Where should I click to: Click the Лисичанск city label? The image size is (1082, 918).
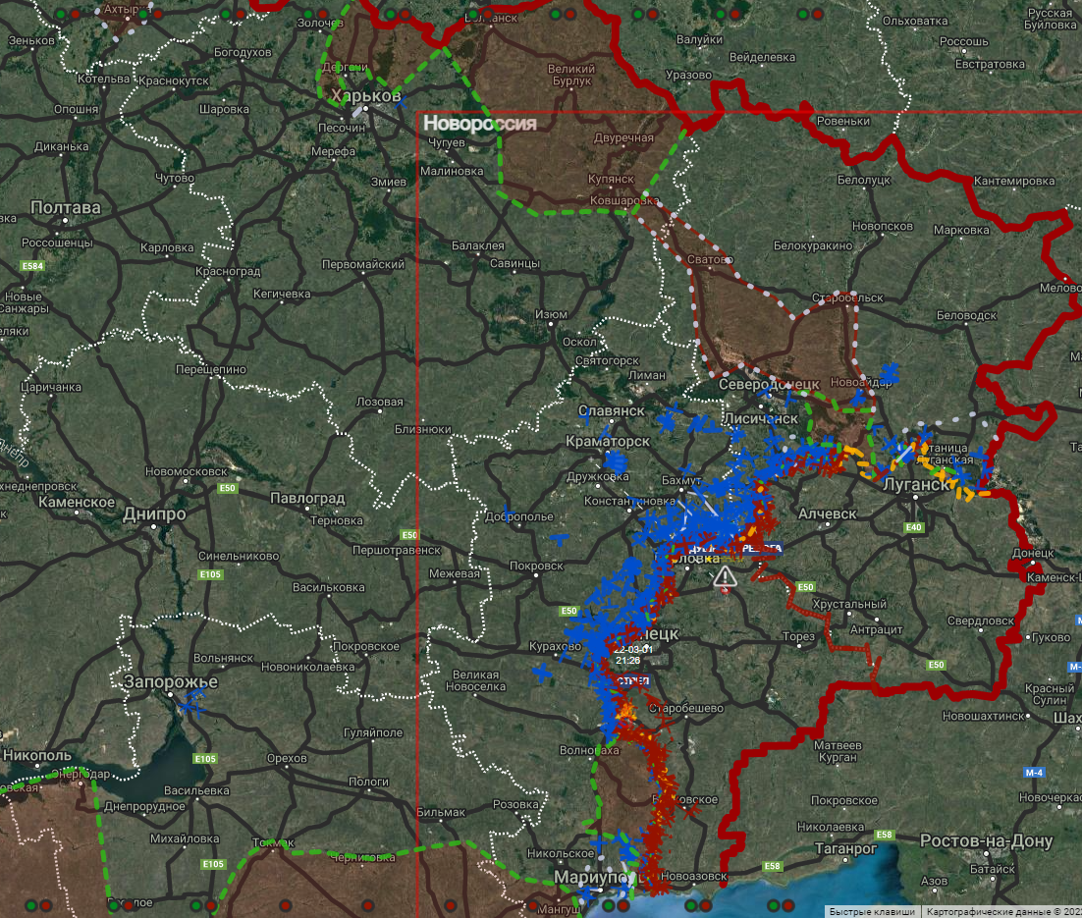[760, 418]
